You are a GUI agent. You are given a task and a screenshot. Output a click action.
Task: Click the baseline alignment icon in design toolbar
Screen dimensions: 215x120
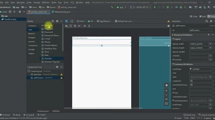[71, 26]
